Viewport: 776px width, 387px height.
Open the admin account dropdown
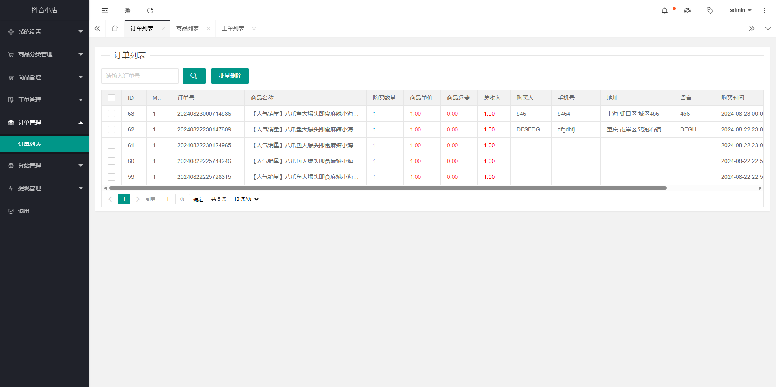[x=739, y=10]
